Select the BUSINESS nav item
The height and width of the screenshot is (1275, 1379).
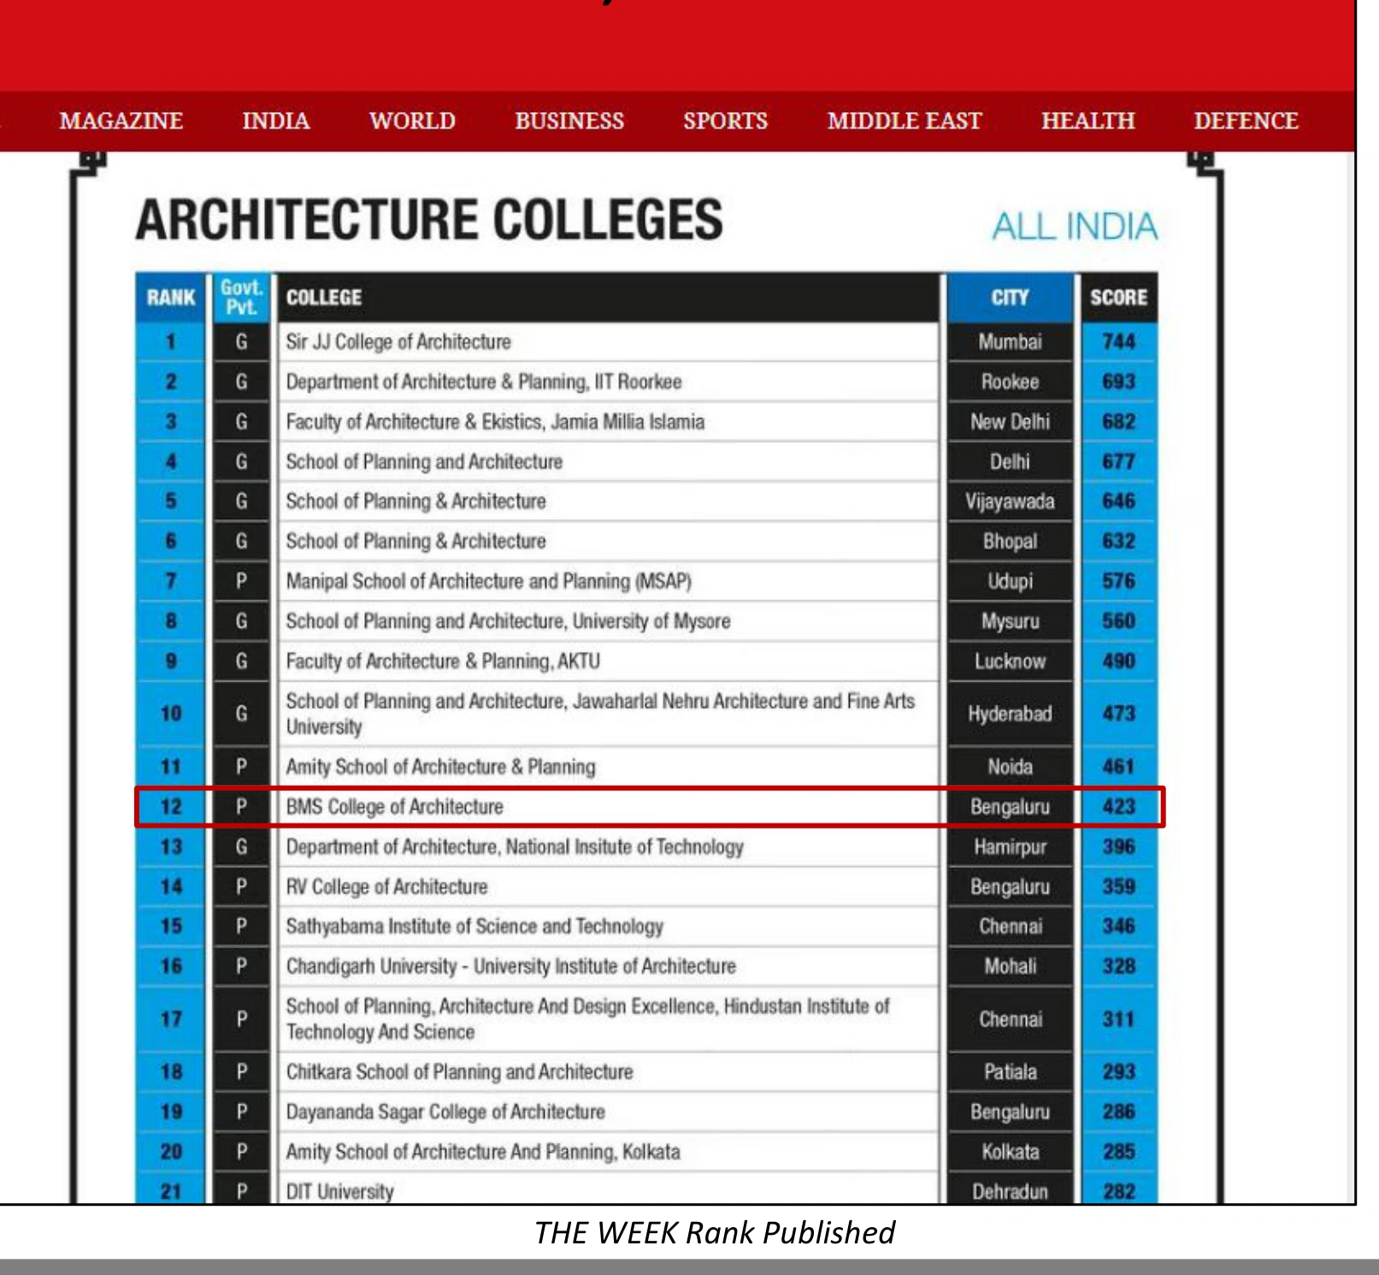[x=569, y=121]
